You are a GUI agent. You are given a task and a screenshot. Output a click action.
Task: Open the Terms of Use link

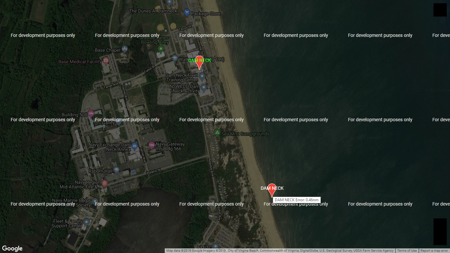[407, 251]
